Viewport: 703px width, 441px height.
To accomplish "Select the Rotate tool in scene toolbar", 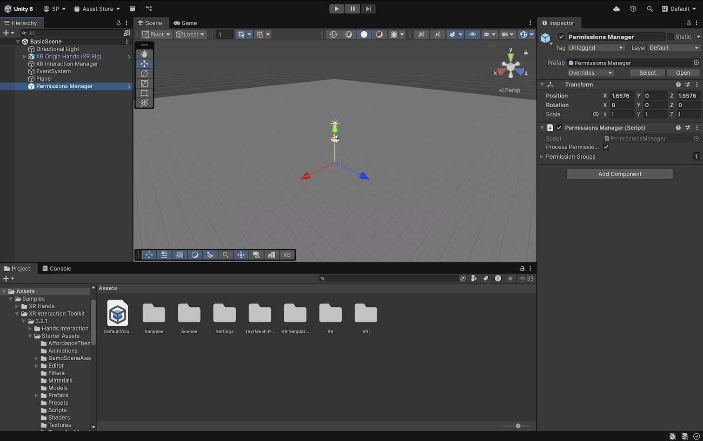I will (144, 73).
